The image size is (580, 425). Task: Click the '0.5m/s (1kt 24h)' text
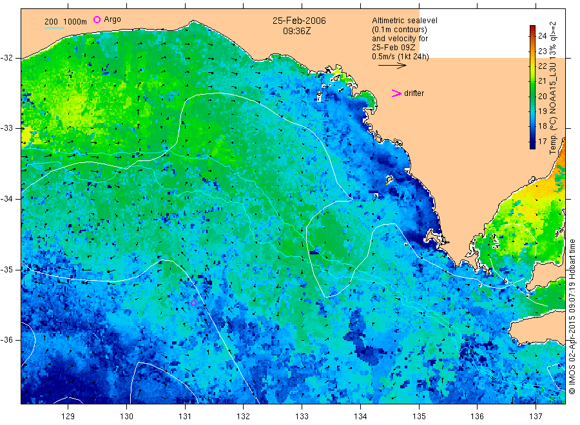tap(401, 57)
